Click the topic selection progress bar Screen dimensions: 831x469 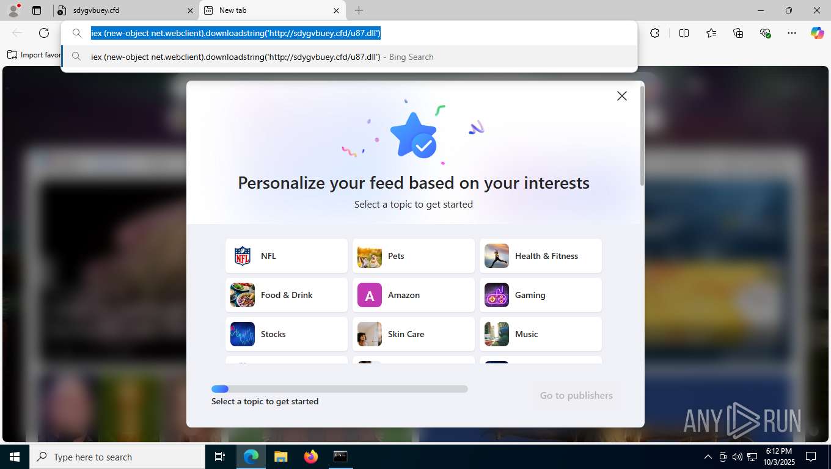coord(340,389)
